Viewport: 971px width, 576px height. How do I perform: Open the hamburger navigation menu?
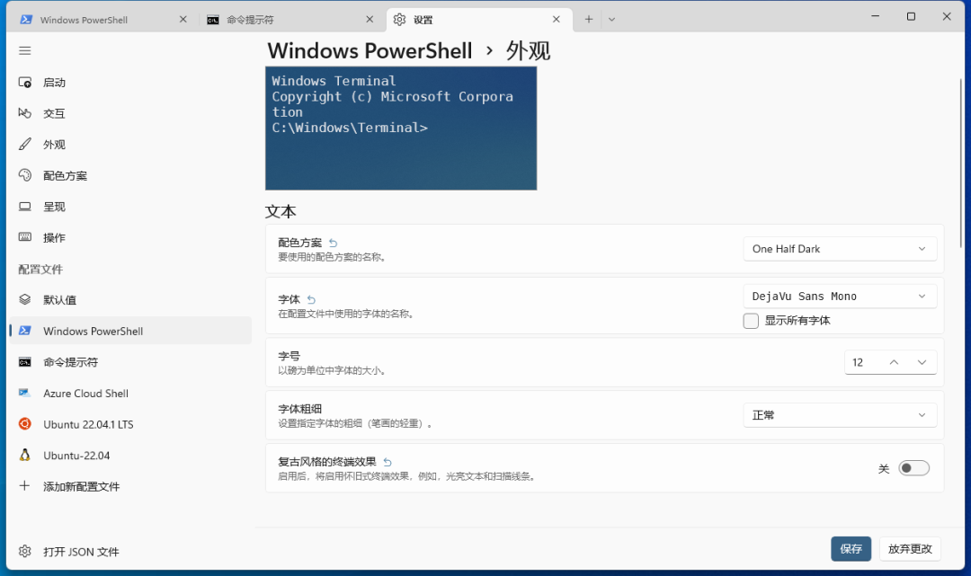click(25, 50)
